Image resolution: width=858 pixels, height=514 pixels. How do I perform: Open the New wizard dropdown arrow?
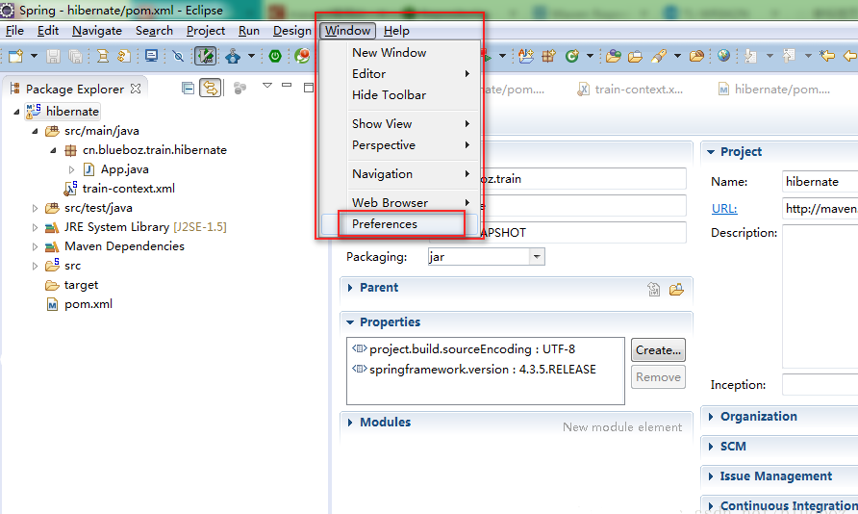[x=34, y=56]
